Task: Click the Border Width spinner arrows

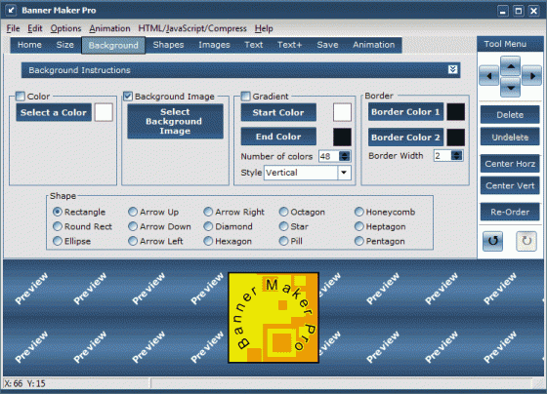Action: coord(456,155)
